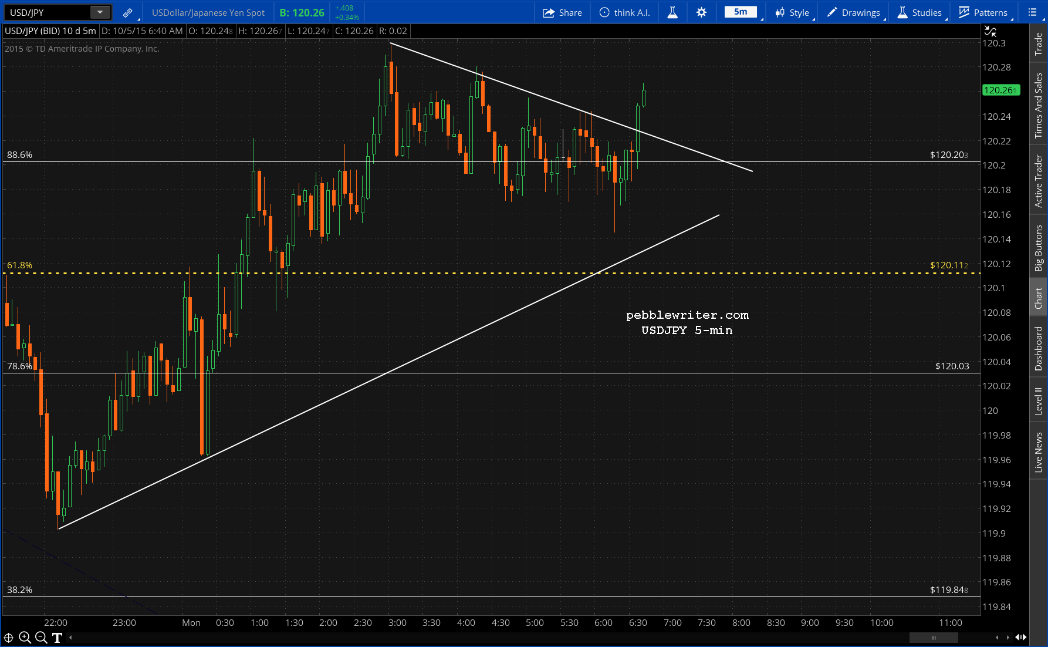Open the Live News sidebar tab
The image size is (1048, 647).
tap(1039, 452)
